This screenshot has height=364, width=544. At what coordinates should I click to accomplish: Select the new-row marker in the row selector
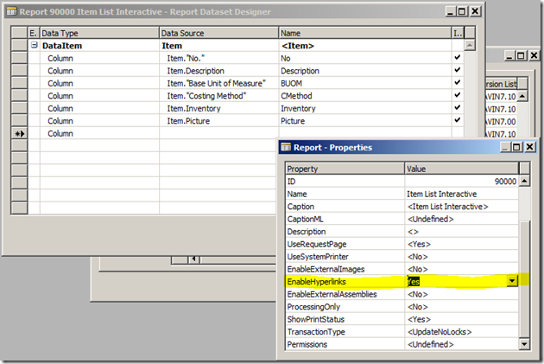[19, 133]
